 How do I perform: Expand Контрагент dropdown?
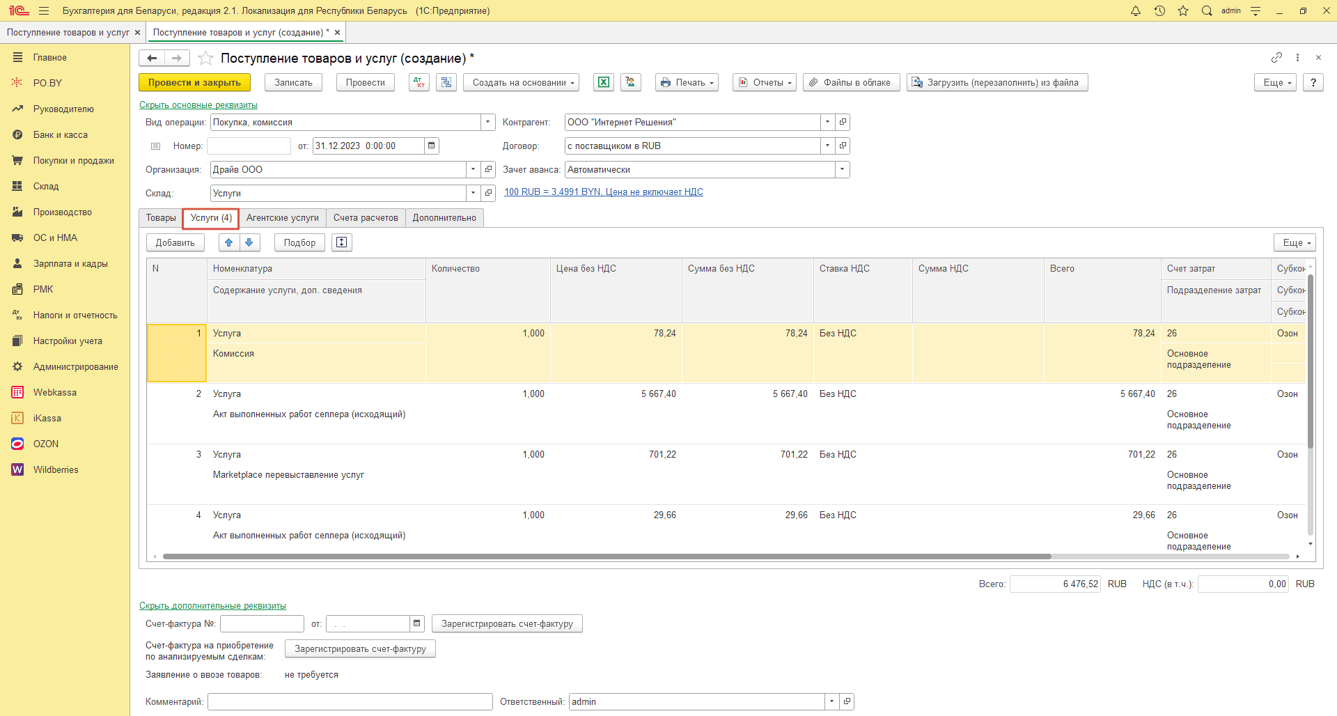(x=828, y=122)
